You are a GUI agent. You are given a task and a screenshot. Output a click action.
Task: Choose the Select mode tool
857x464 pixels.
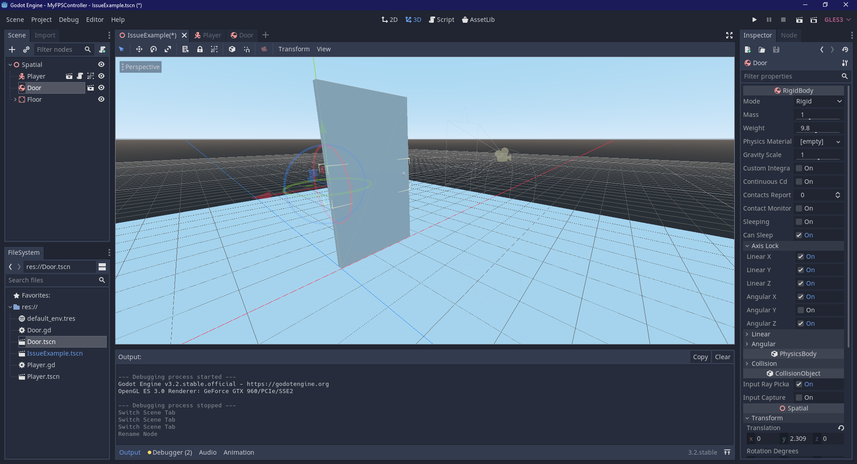[x=121, y=49]
